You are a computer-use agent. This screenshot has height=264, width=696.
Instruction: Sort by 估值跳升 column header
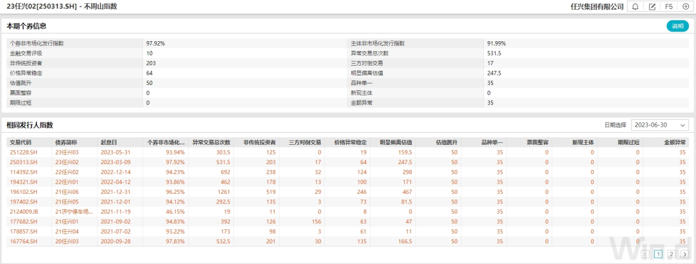447,142
